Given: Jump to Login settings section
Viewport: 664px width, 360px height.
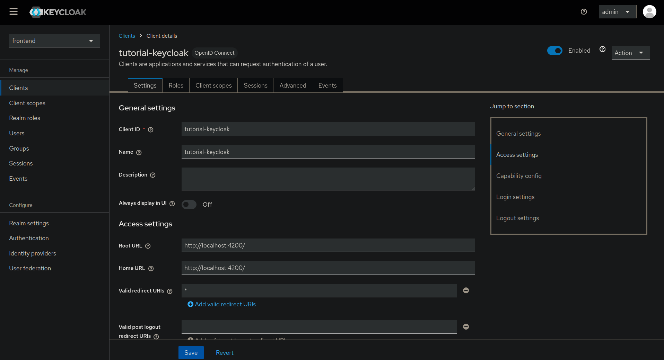Looking at the screenshot, I should coord(515,197).
